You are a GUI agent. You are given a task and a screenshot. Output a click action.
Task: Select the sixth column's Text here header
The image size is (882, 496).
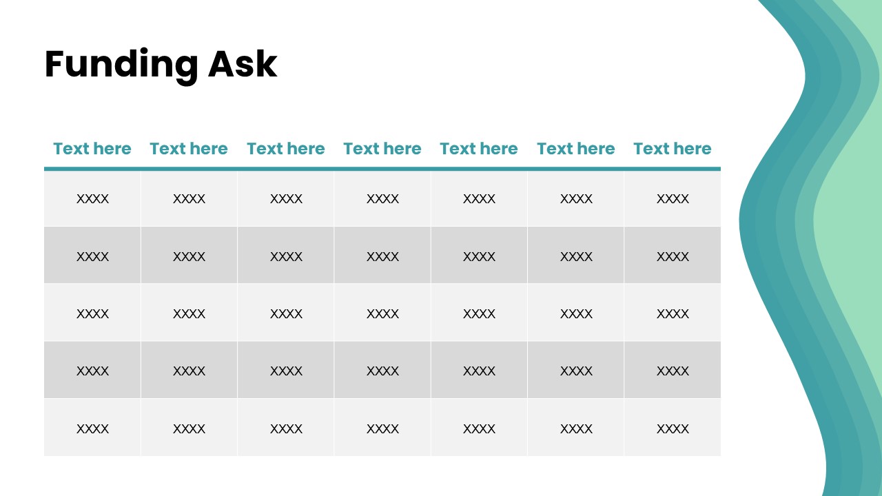[x=576, y=149]
